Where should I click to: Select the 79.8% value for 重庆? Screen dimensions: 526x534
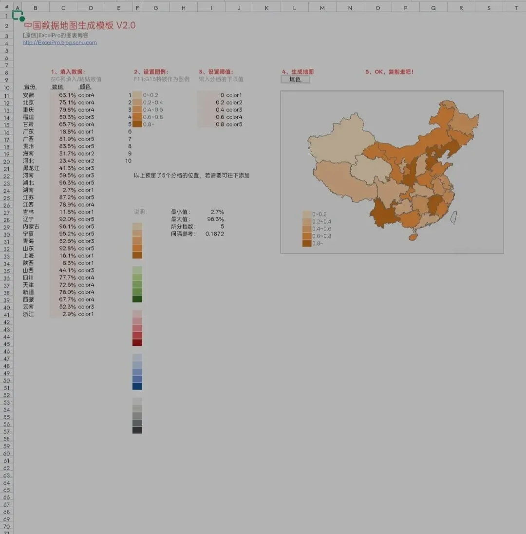pos(67,109)
